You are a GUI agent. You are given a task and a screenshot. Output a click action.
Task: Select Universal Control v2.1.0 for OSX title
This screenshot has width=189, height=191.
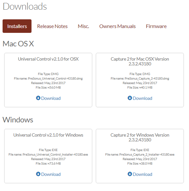48,59
